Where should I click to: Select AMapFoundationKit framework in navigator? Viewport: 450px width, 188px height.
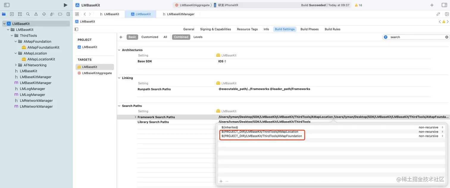[41, 47]
